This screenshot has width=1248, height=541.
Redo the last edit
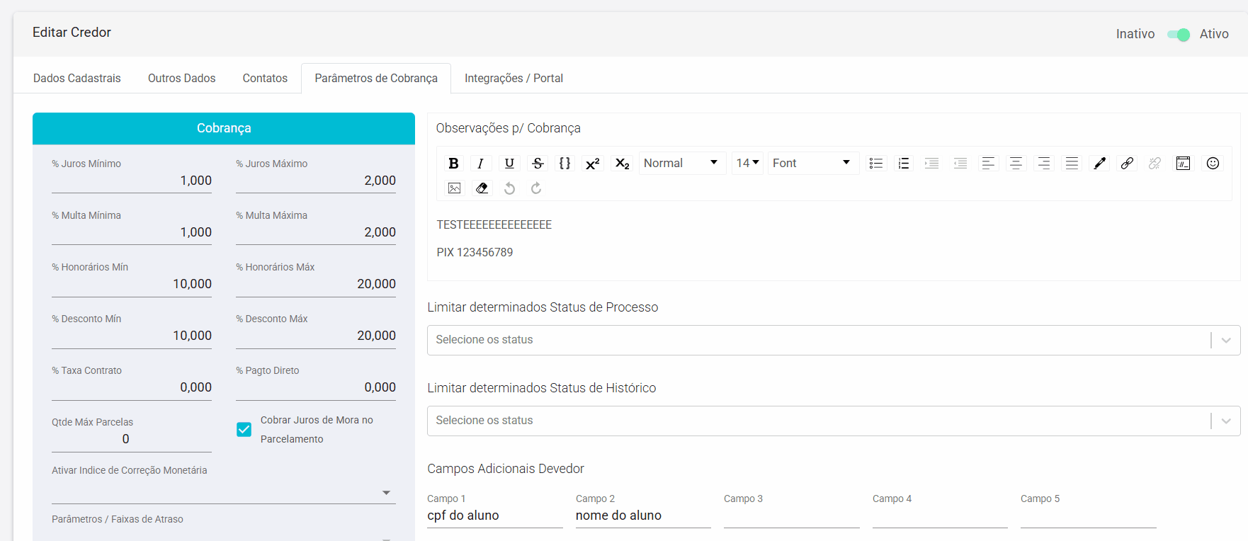[536, 188]
